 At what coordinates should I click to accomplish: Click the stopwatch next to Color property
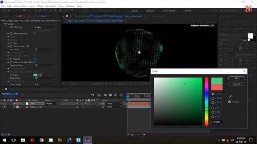coord(11,75)
